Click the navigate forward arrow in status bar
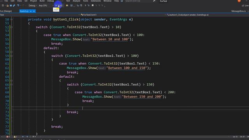249x140 pixels. coord(27,136)
